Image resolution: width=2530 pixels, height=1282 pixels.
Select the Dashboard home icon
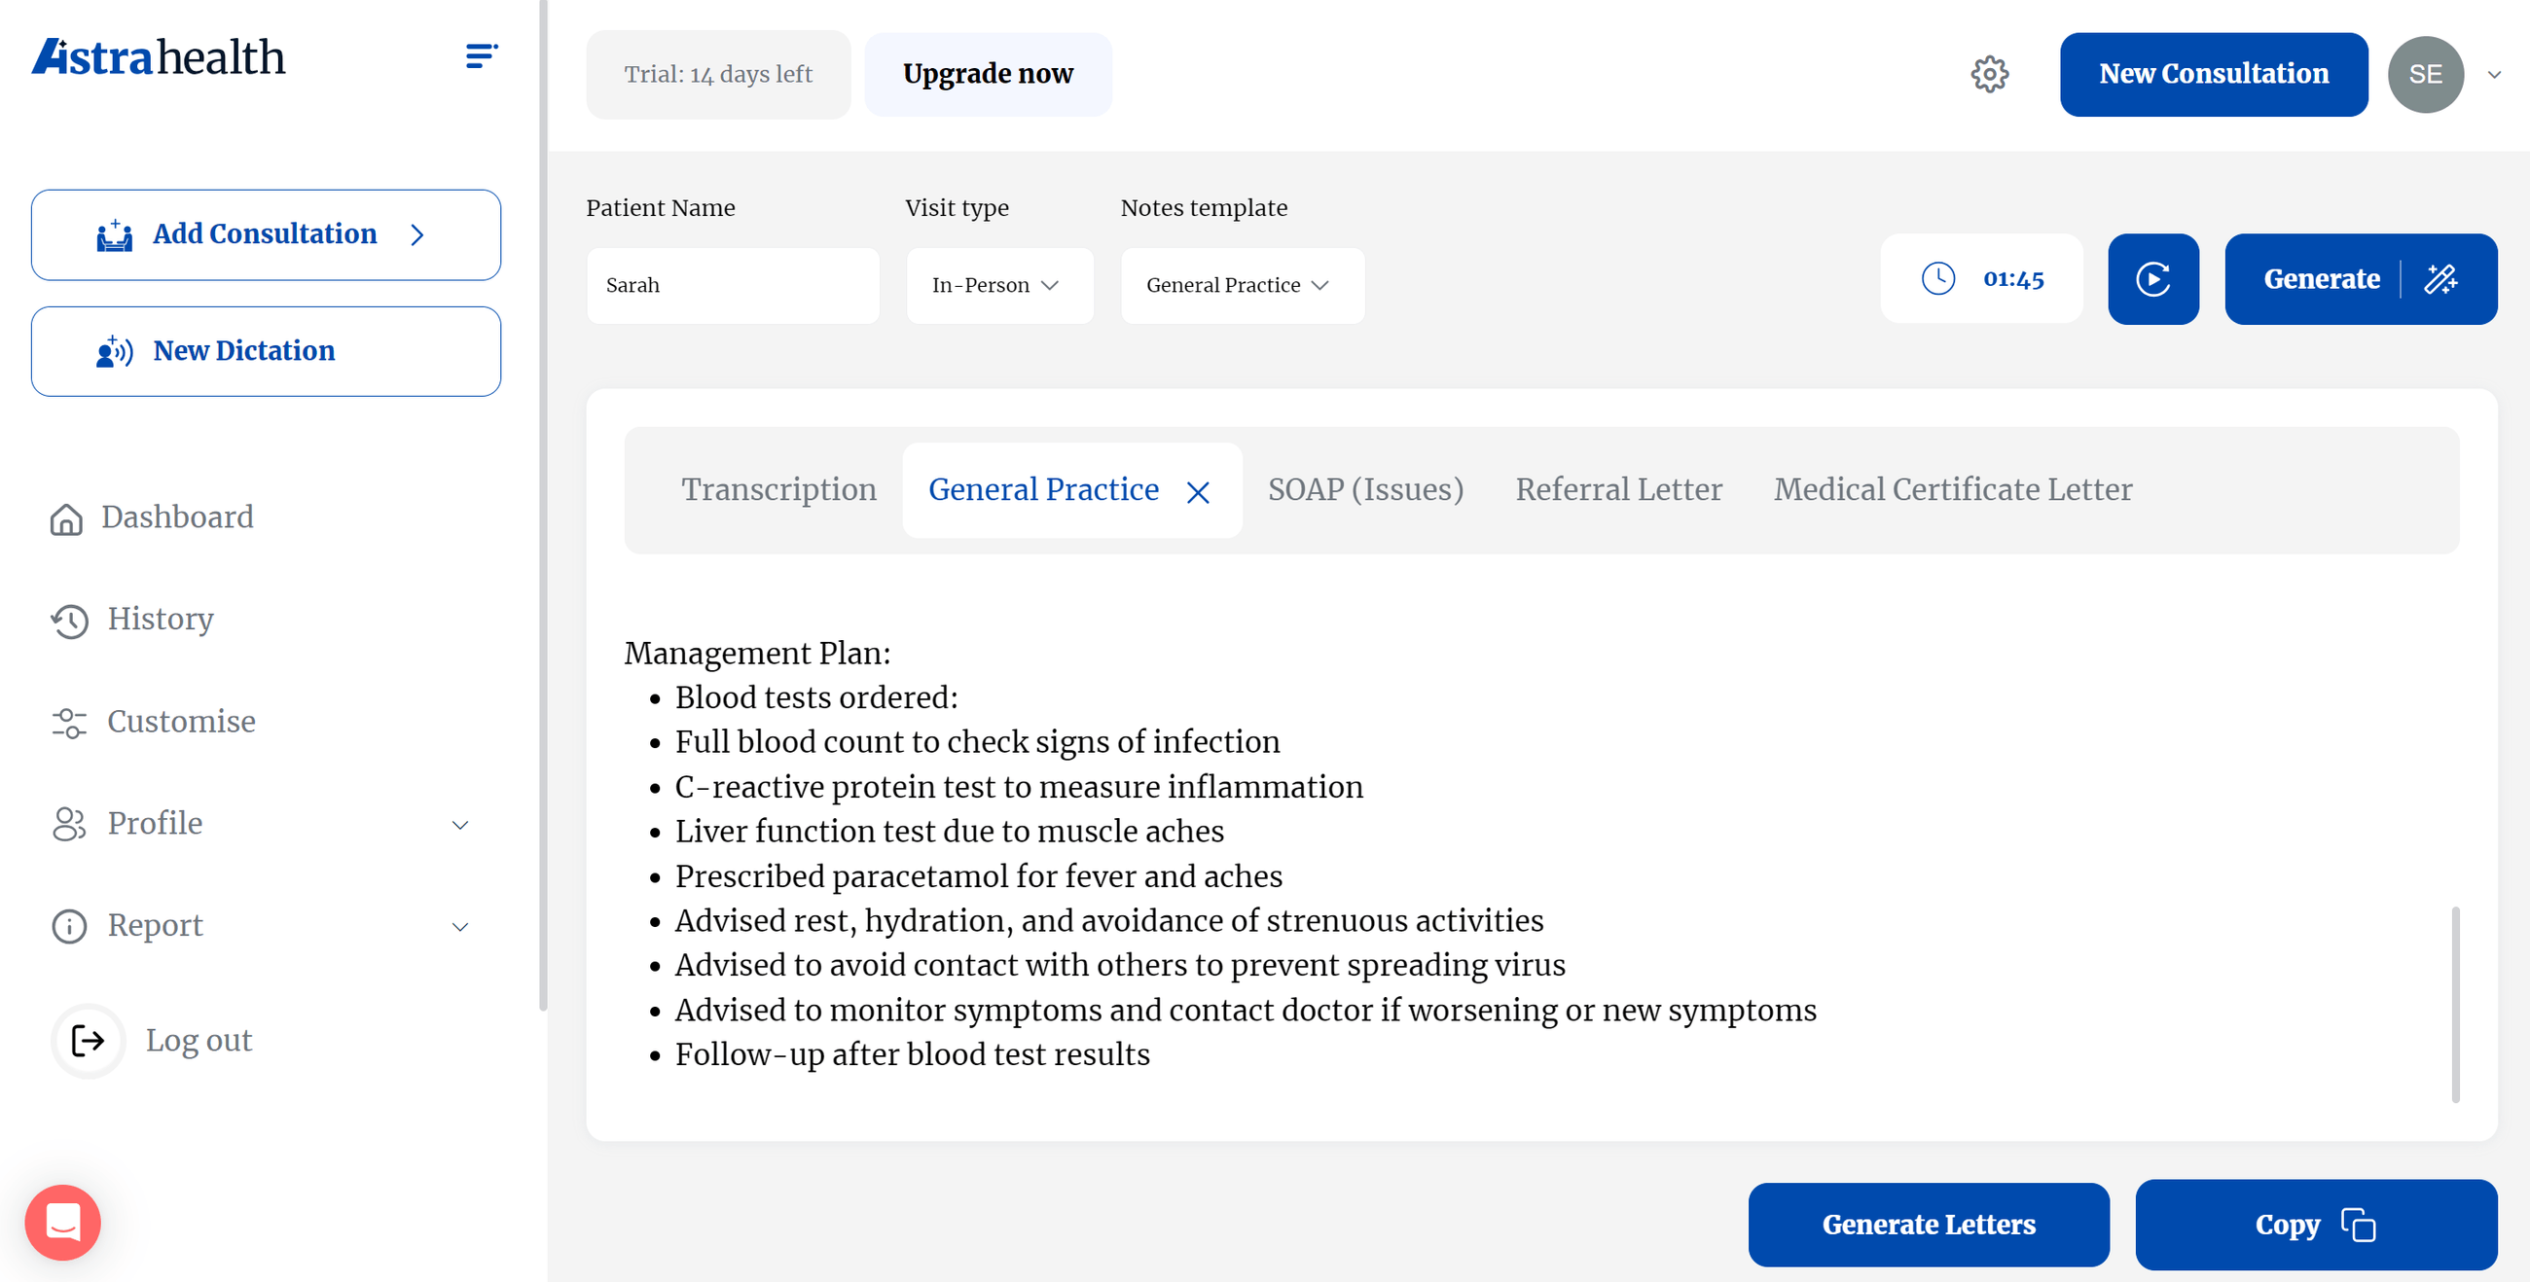coord(67,519)
